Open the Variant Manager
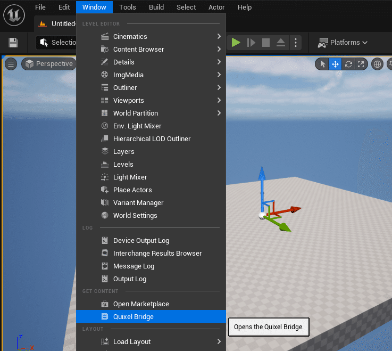 click(x=151, y=202)
